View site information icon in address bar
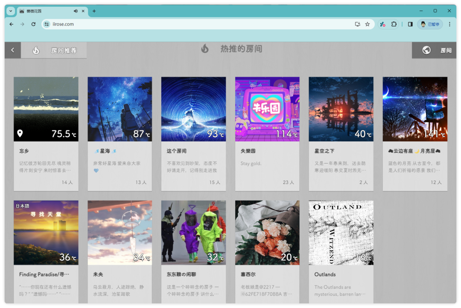The width and height of the screenshot is (461, 308). 47,24
